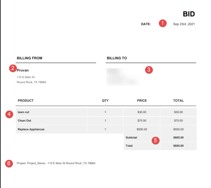Click the red number 3 marker
Viewport: 211px width, 188px height.
click(x=149, y=70)
